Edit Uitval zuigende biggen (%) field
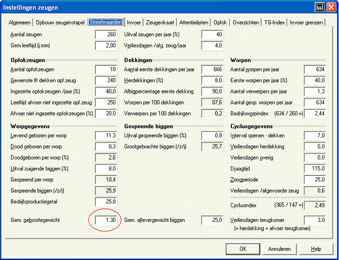Viewport: 339px width, 260px height. [106, 169]
